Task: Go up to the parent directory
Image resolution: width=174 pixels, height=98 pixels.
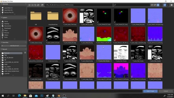Action: coord(35,5)
